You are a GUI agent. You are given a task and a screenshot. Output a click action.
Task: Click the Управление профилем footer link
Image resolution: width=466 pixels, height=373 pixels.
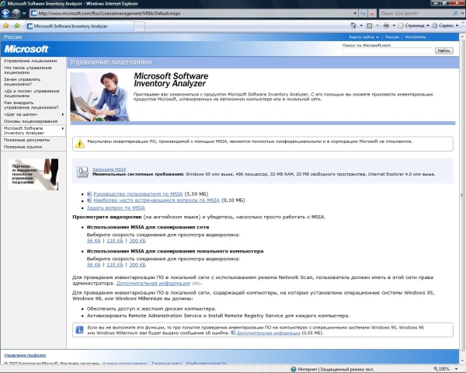[x=25, y=355]
